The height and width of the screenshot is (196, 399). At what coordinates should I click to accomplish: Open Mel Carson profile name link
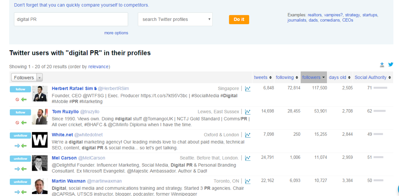(64, 158)
